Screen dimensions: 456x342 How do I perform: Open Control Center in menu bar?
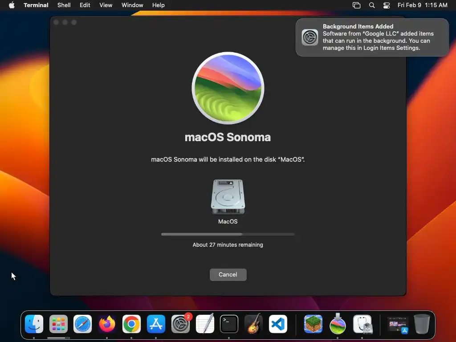click(387, 5)
